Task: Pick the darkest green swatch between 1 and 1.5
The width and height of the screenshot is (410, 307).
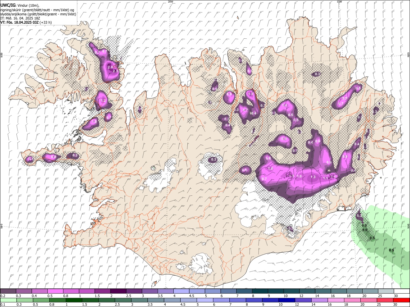Action: pyautogui.click(x=74, y=300)
